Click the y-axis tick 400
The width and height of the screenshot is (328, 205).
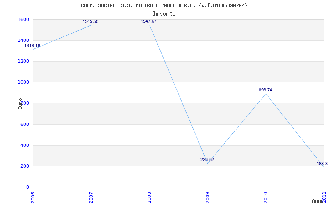pos(25,146)
